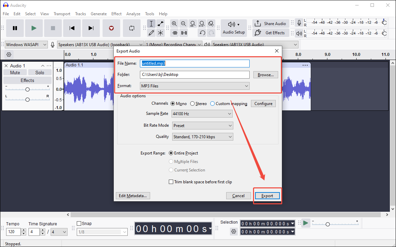Click the playback meter speaker icon

299,33
